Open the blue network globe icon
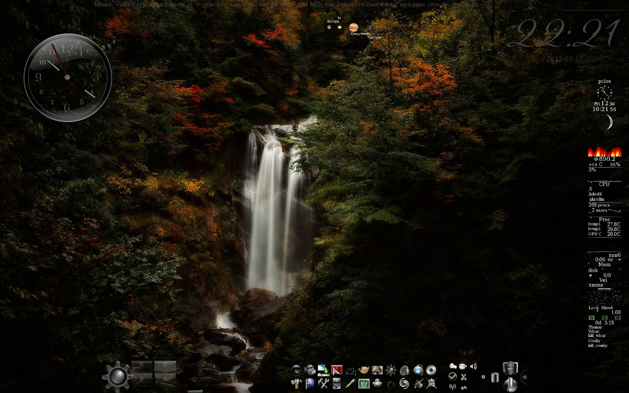 click(x=310, y=384)
